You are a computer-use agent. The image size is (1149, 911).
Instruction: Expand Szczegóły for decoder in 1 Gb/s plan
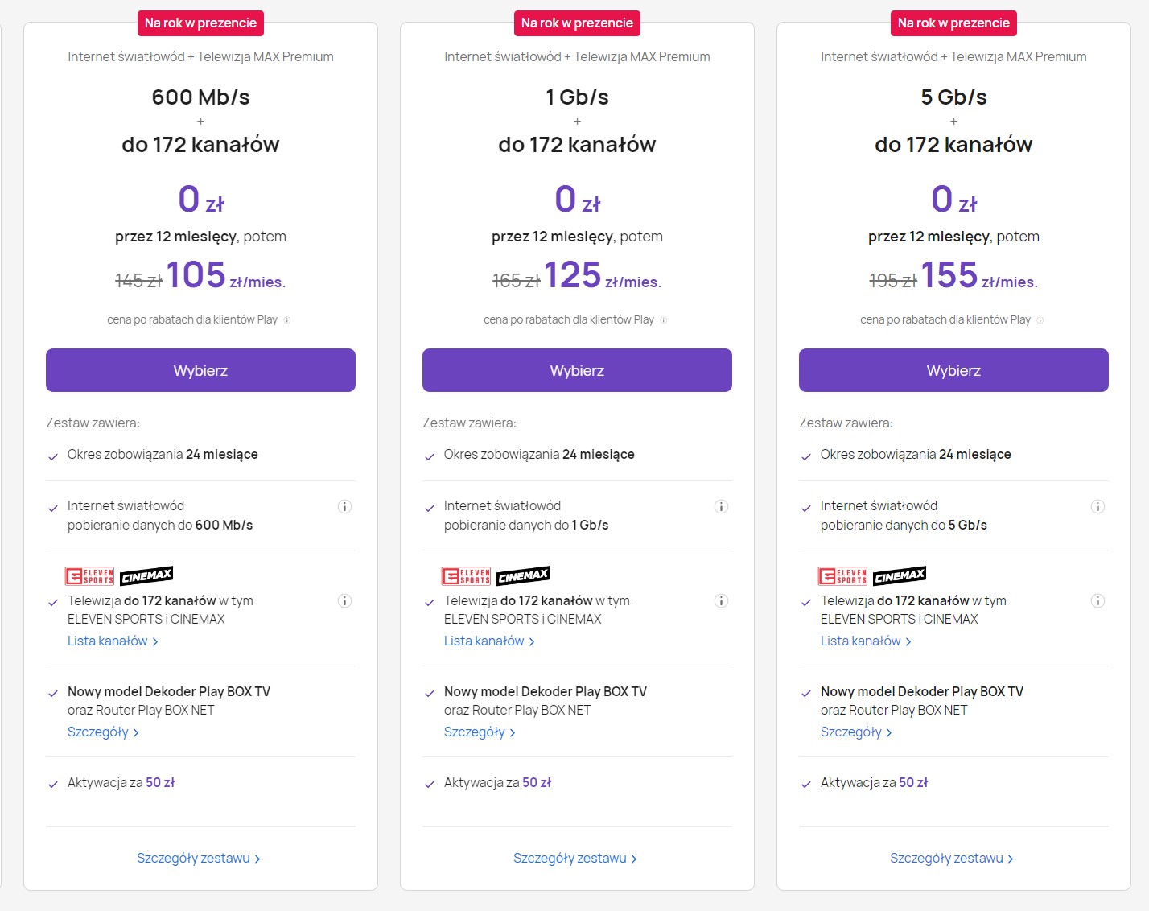480,732
